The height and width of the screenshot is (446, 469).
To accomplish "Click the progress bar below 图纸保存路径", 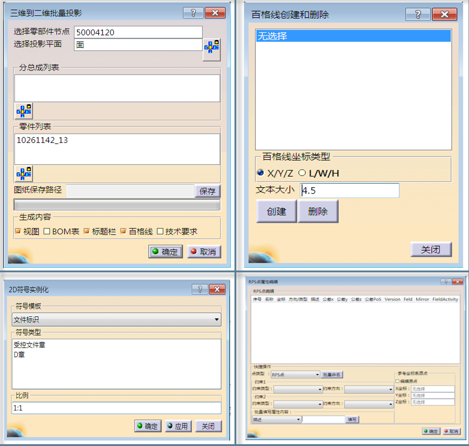I will tap(117, 205).
